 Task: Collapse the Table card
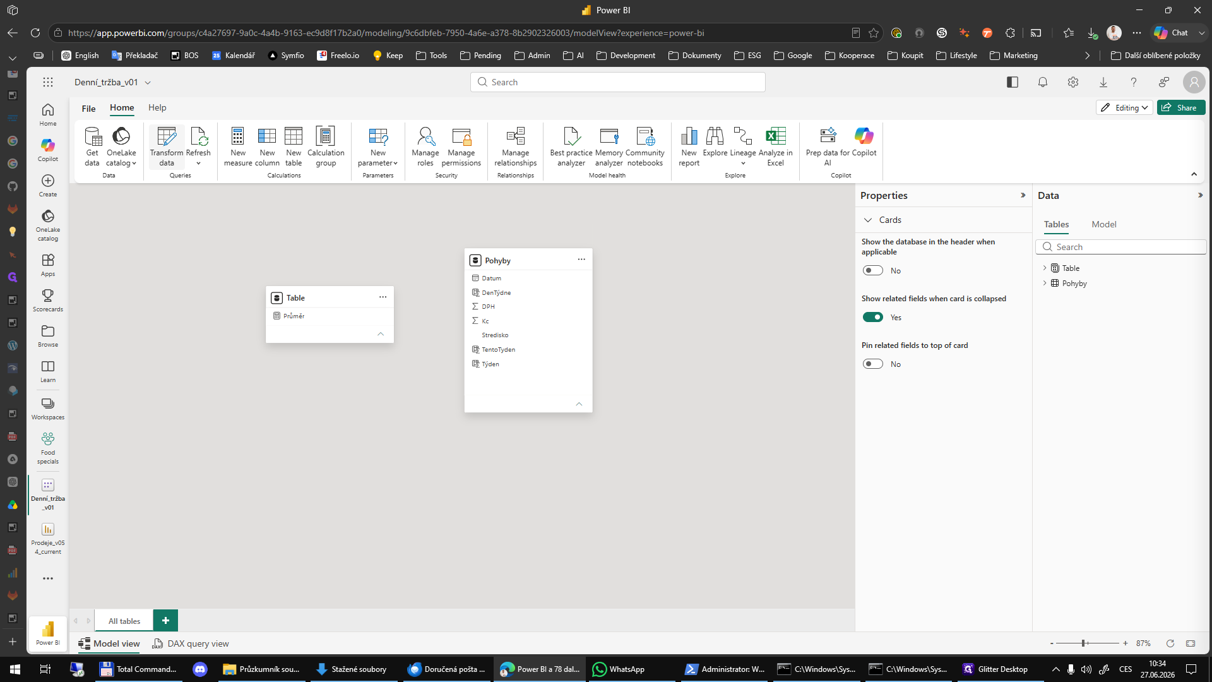381,334
